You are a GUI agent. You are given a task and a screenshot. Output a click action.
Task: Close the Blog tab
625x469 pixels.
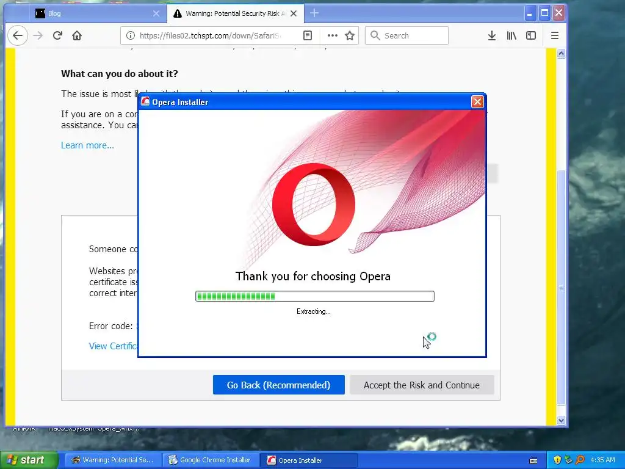156,13
